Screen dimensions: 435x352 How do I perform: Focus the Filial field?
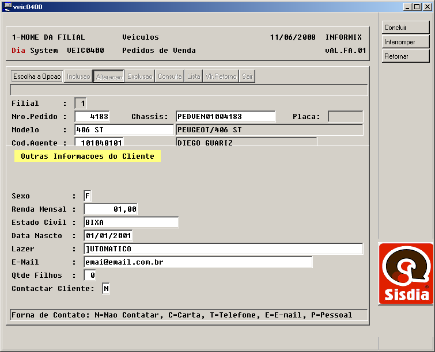click(81, 104)
